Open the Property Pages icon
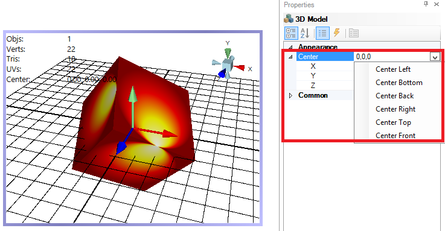This screenshot has width=445, height=231. click(x=354, y=33)
